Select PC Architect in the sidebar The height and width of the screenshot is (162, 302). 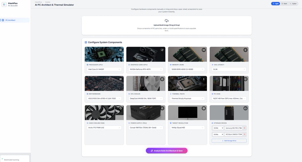pos(15,20)
